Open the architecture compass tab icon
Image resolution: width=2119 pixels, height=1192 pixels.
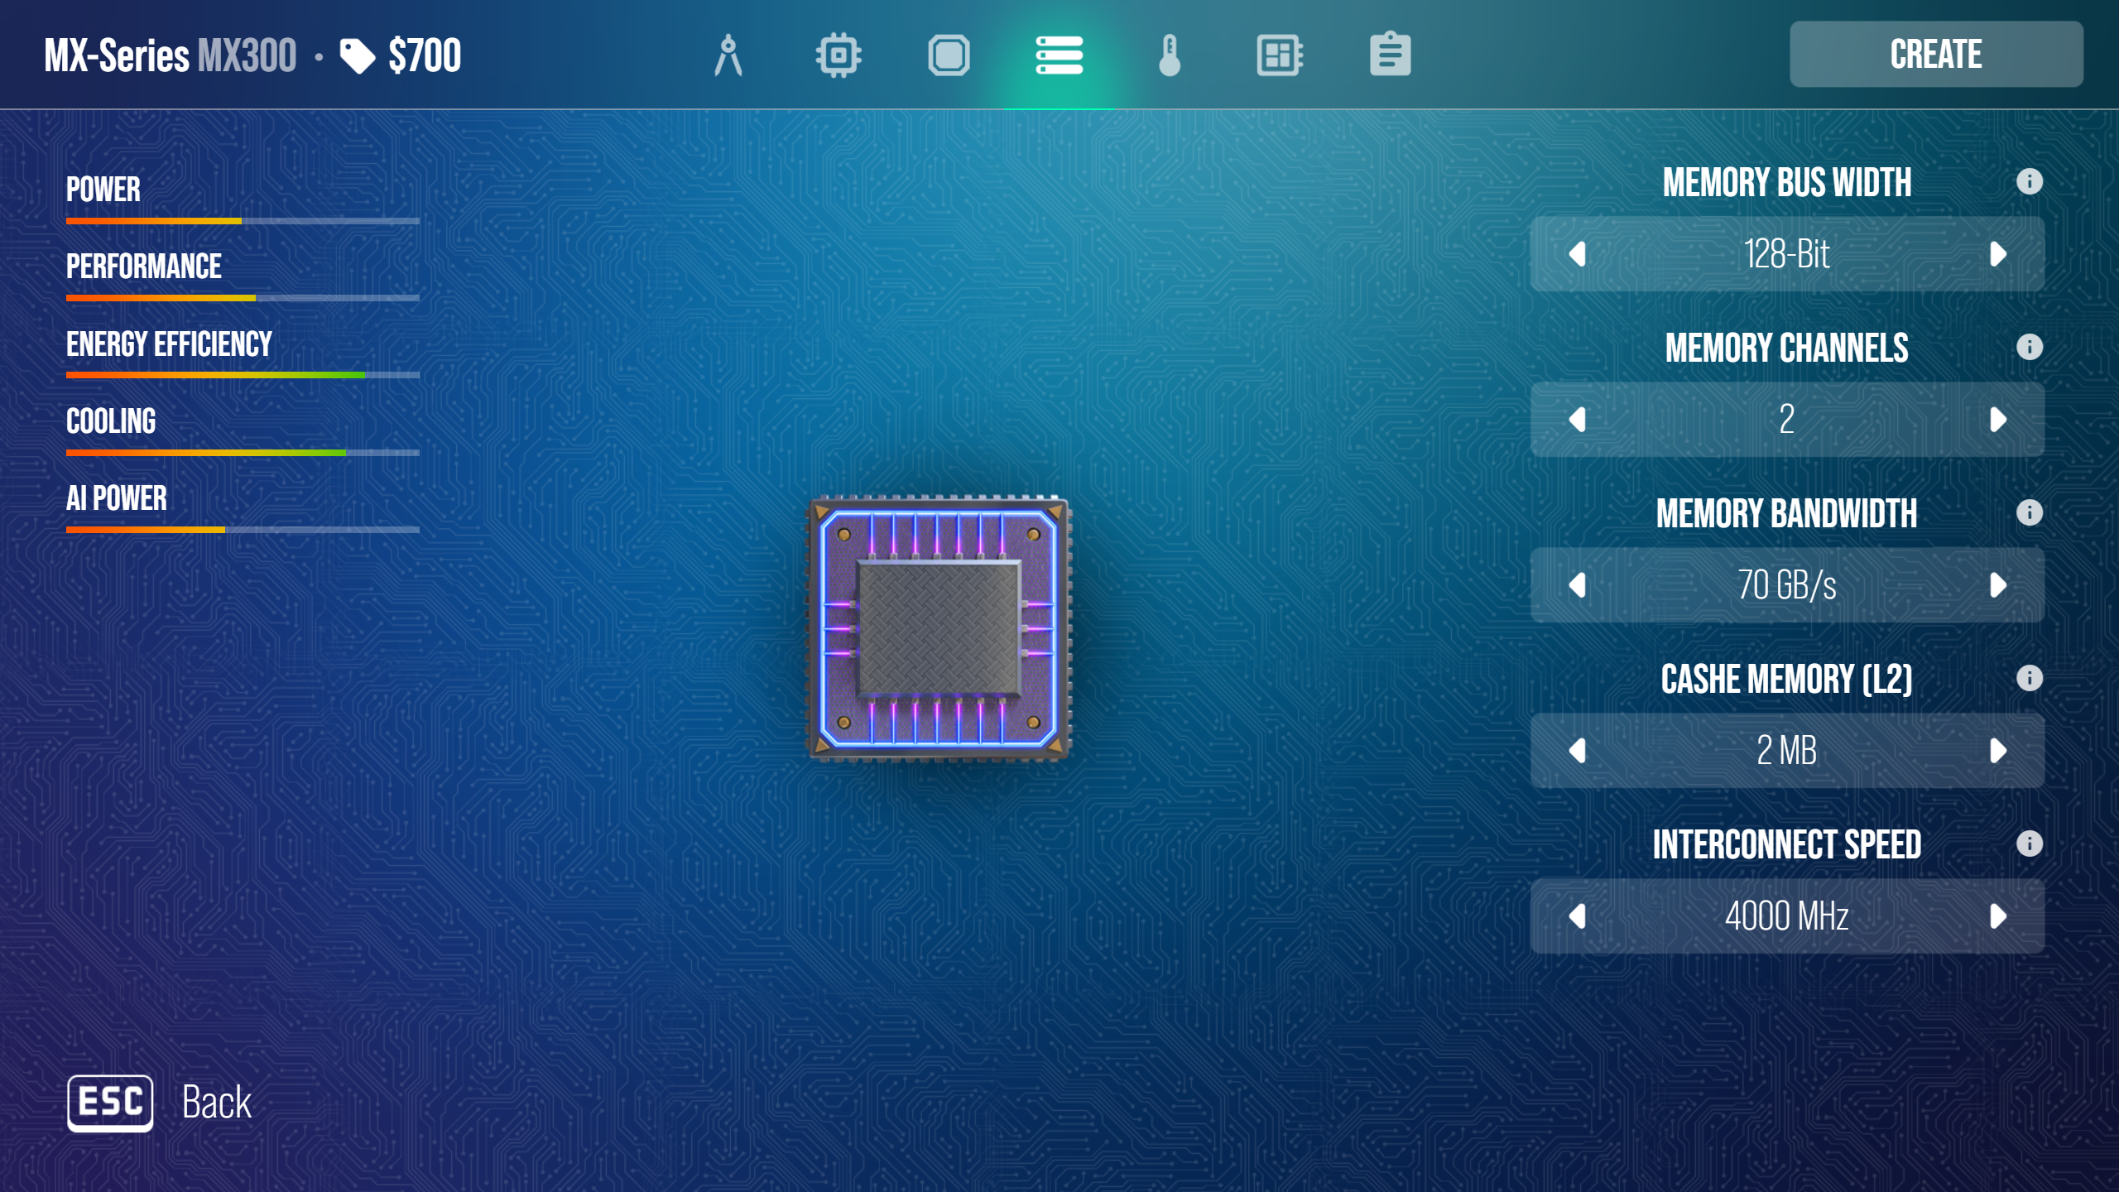pyautogui.click(x=728, y=55)
